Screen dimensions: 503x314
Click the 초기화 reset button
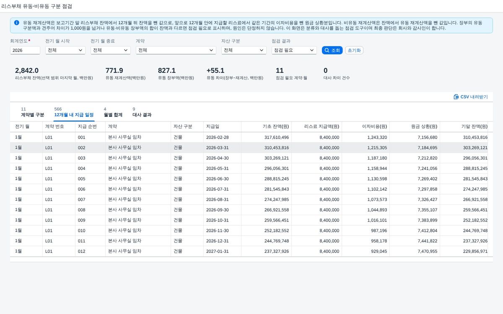click(354, 50)
